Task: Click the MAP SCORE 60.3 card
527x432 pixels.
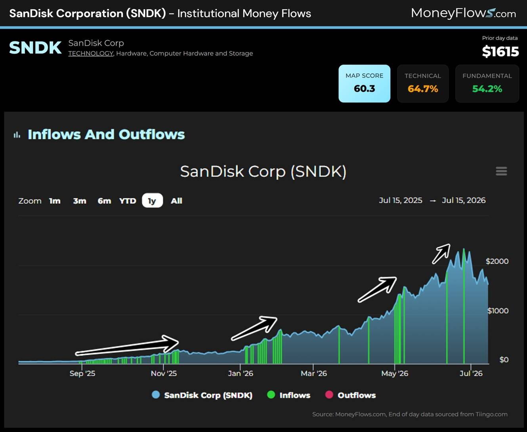Action: click(x=365, y=83)
